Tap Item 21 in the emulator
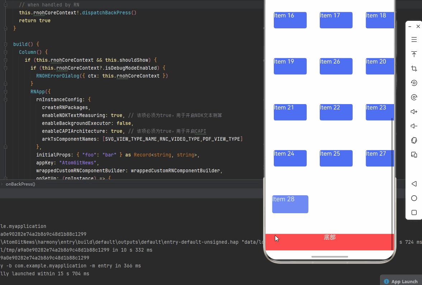 [x=290, y=112]
